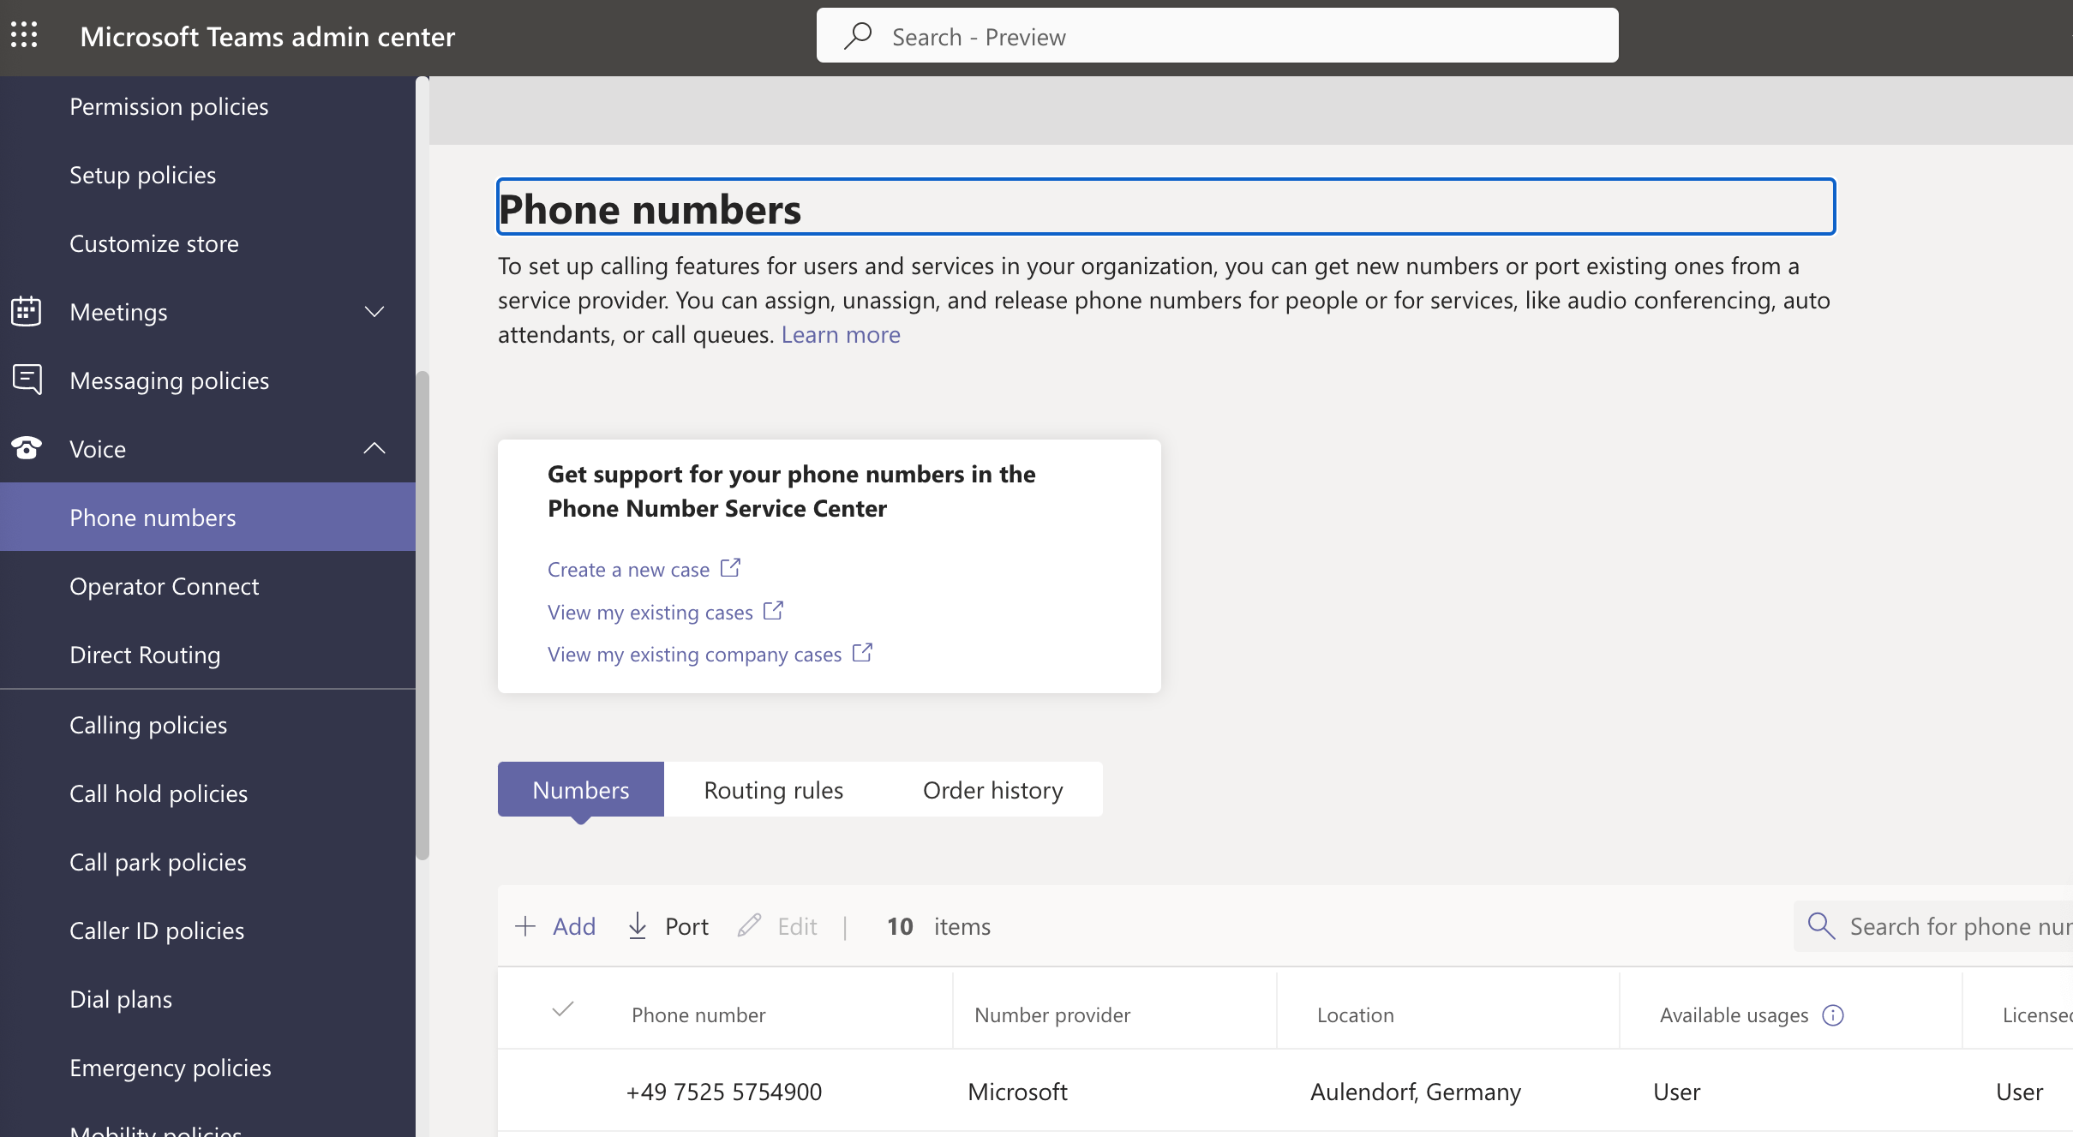
Task: Open View my existing cases link
Action: coord(650,612)
